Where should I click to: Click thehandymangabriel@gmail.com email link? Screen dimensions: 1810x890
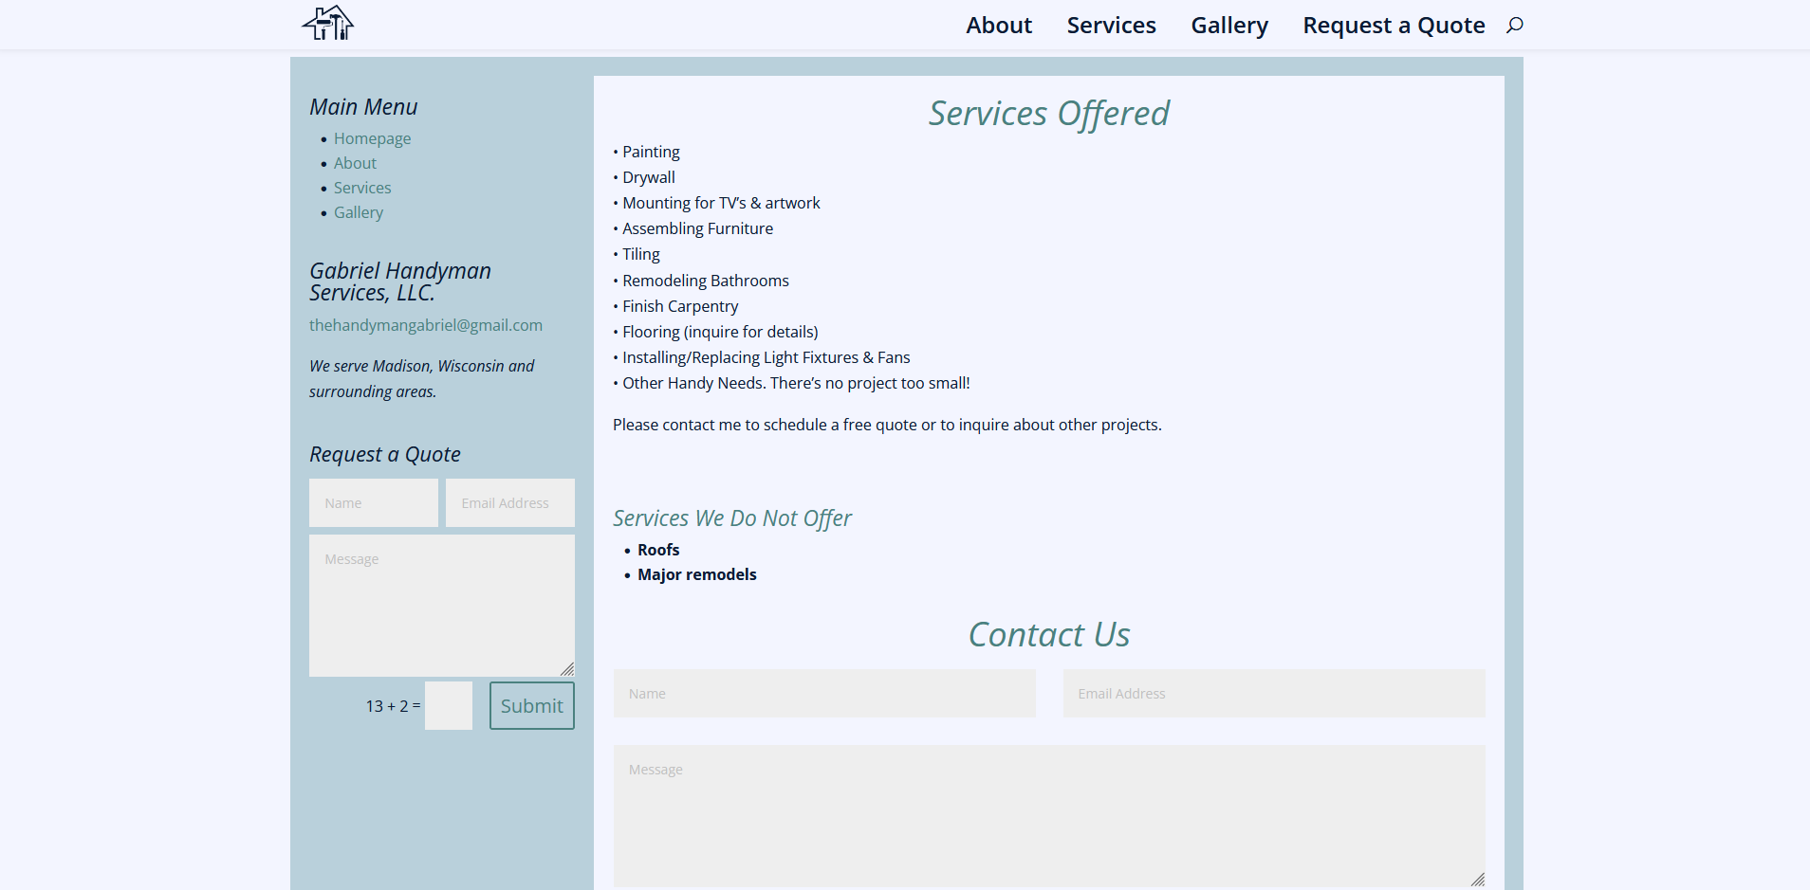(x=426, y=325)
